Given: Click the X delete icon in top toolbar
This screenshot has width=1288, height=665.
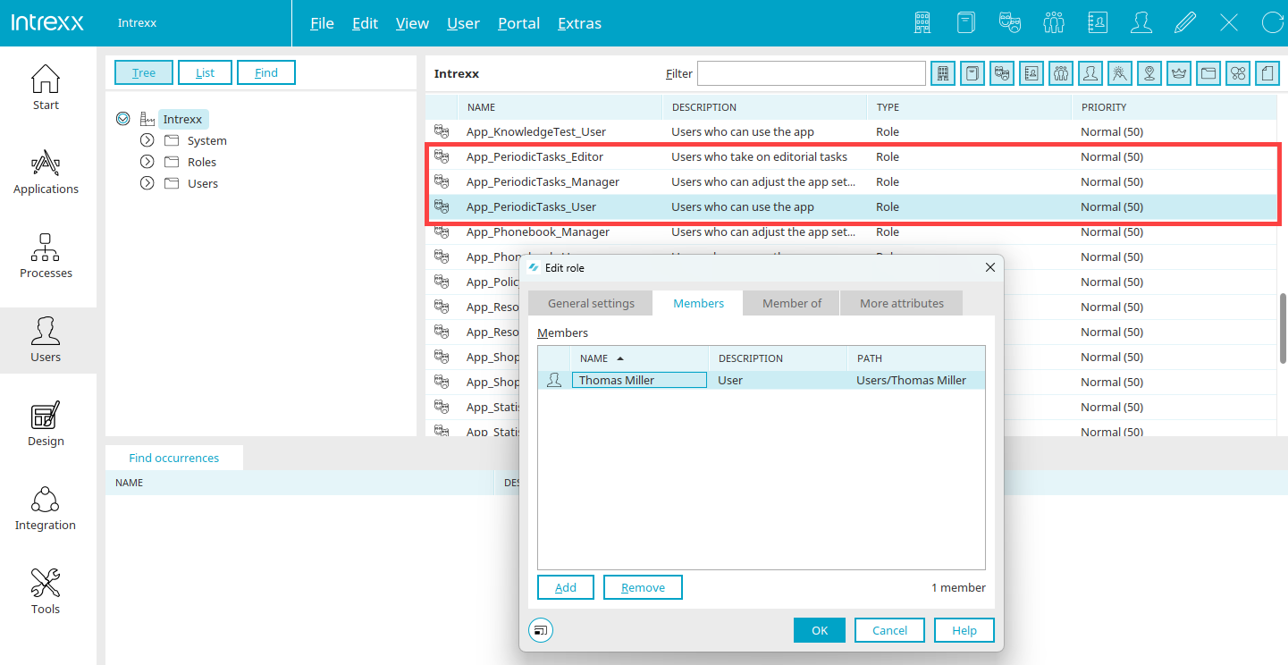Looking at the screenshot, I should 1229,22.
